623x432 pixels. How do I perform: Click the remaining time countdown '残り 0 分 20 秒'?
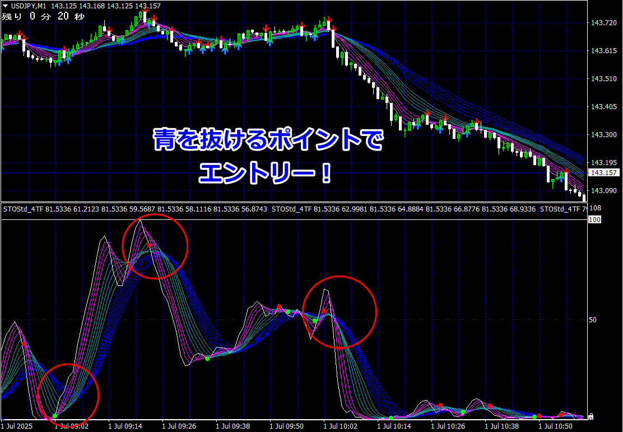pos(43,16)
